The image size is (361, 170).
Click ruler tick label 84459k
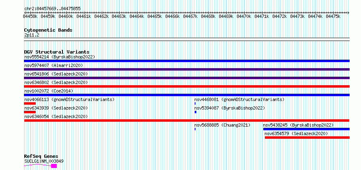(48, 16)
